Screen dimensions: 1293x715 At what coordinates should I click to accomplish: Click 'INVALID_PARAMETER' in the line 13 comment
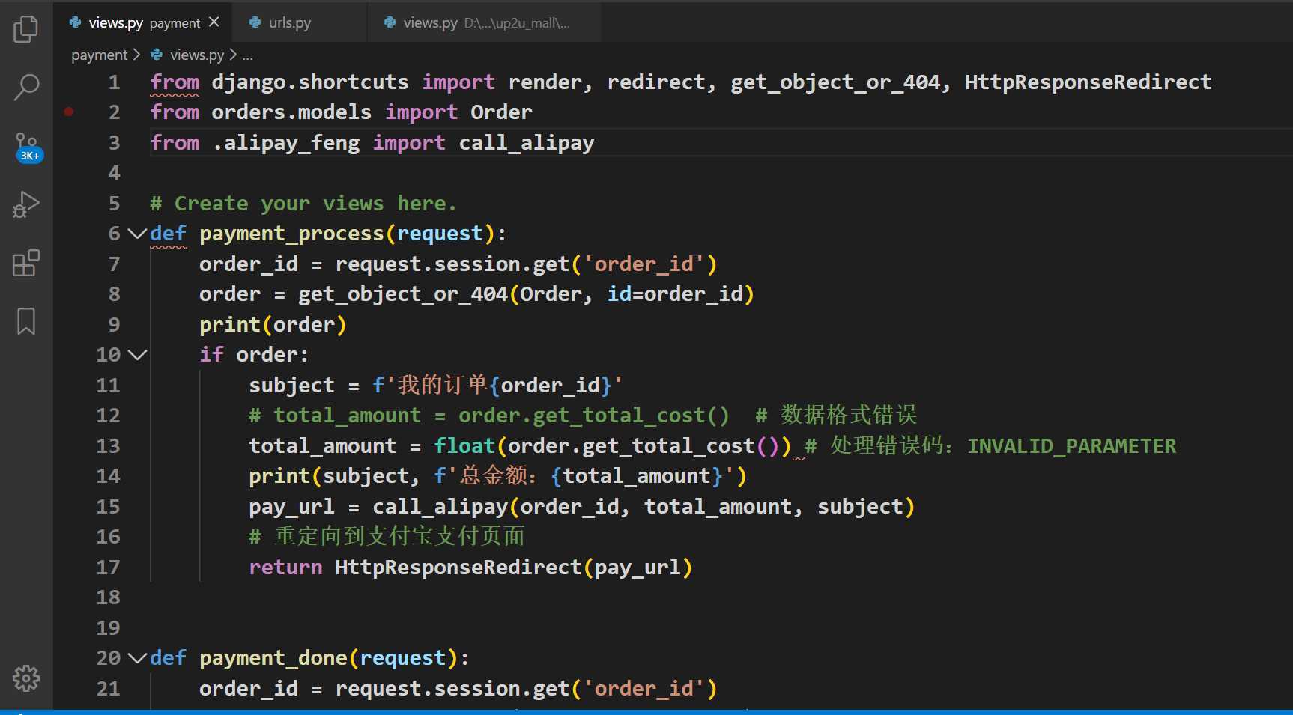pos(1072,446)
